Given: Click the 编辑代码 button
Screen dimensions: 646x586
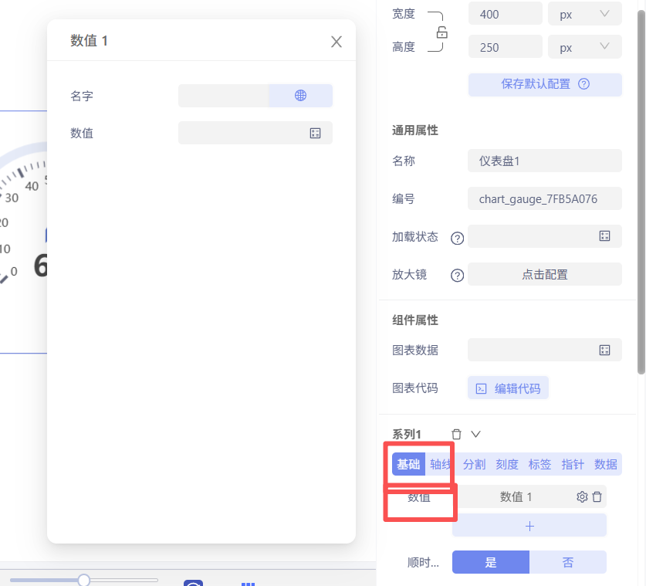Looking at the screenshot, I should click(x=508, y=388).
